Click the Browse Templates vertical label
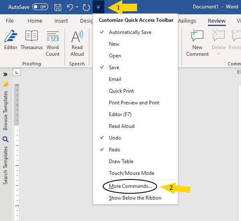 pyautogui.click(x=5, y=111)
